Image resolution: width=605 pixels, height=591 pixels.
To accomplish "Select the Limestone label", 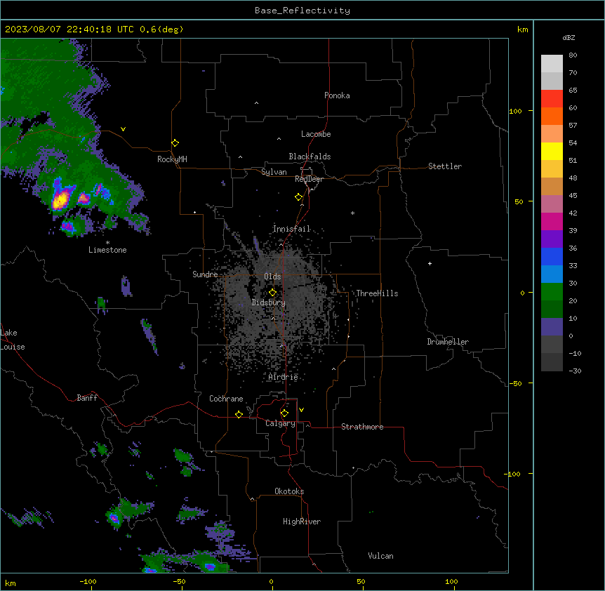I will (x=107, y=250).
